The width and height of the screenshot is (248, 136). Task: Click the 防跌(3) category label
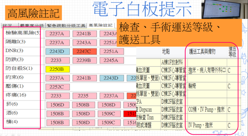coord(15,59)
